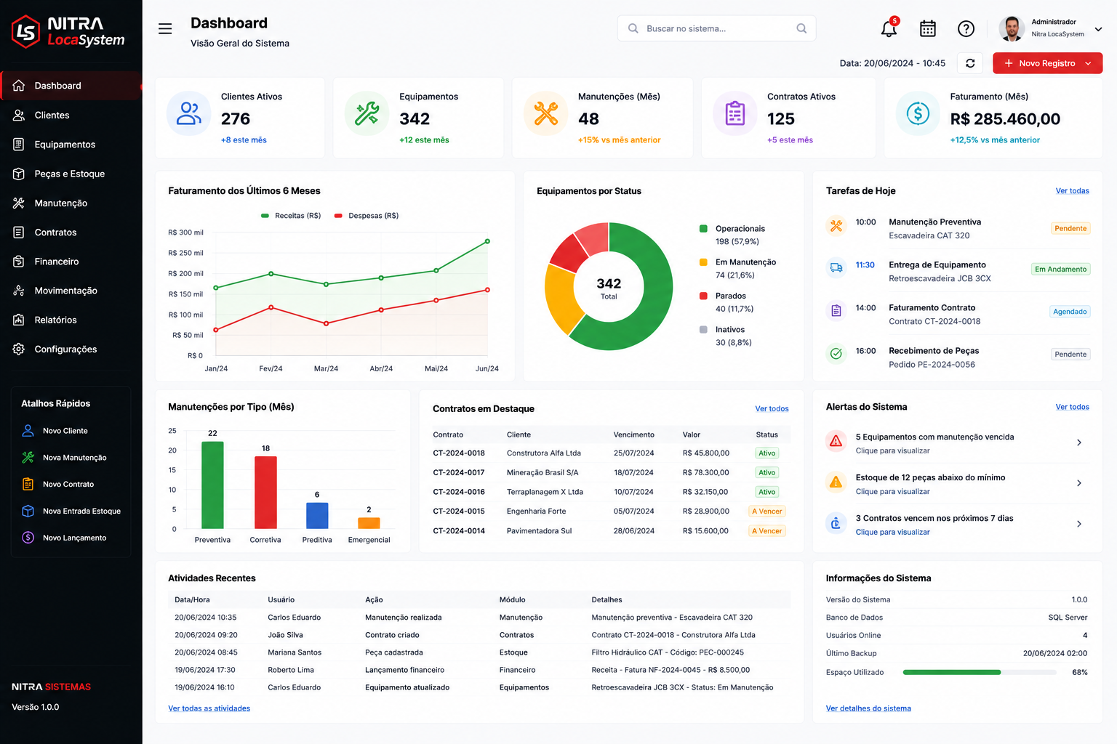The width and height of the screenshot is (1117, 744).
Task: Click the help question mark icon
Action: (x=966, y=28)
